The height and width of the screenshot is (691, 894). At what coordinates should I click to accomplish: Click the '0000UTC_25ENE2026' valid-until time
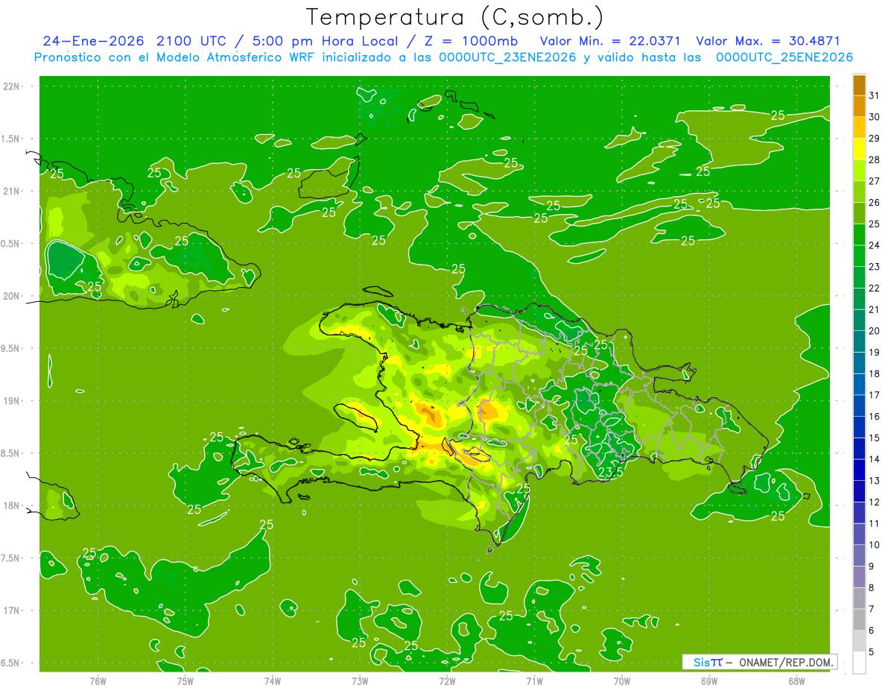[x=784, y=57]
